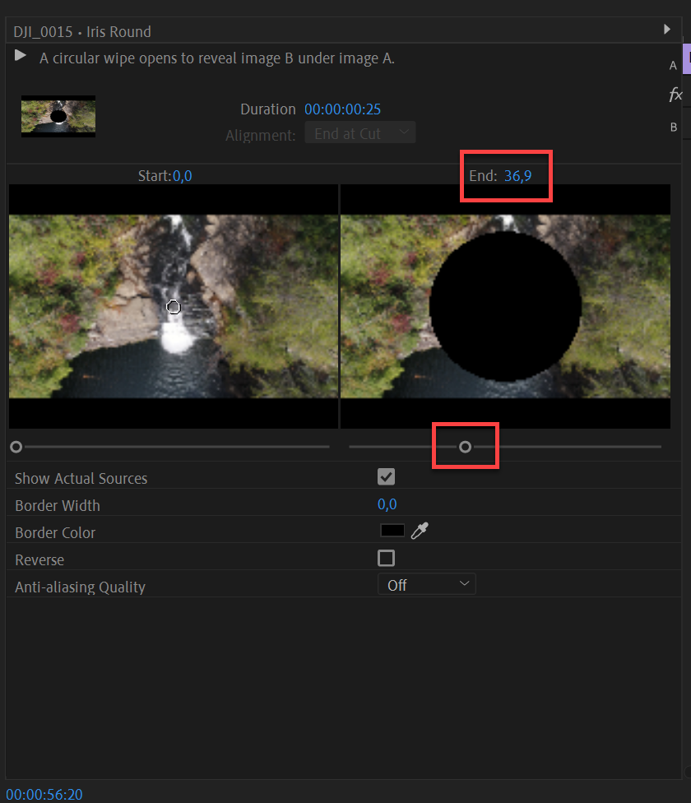Click the 00:00:56:20 timecode at bottom
Viewport: 691px width, 803px height.
(44, 794)
